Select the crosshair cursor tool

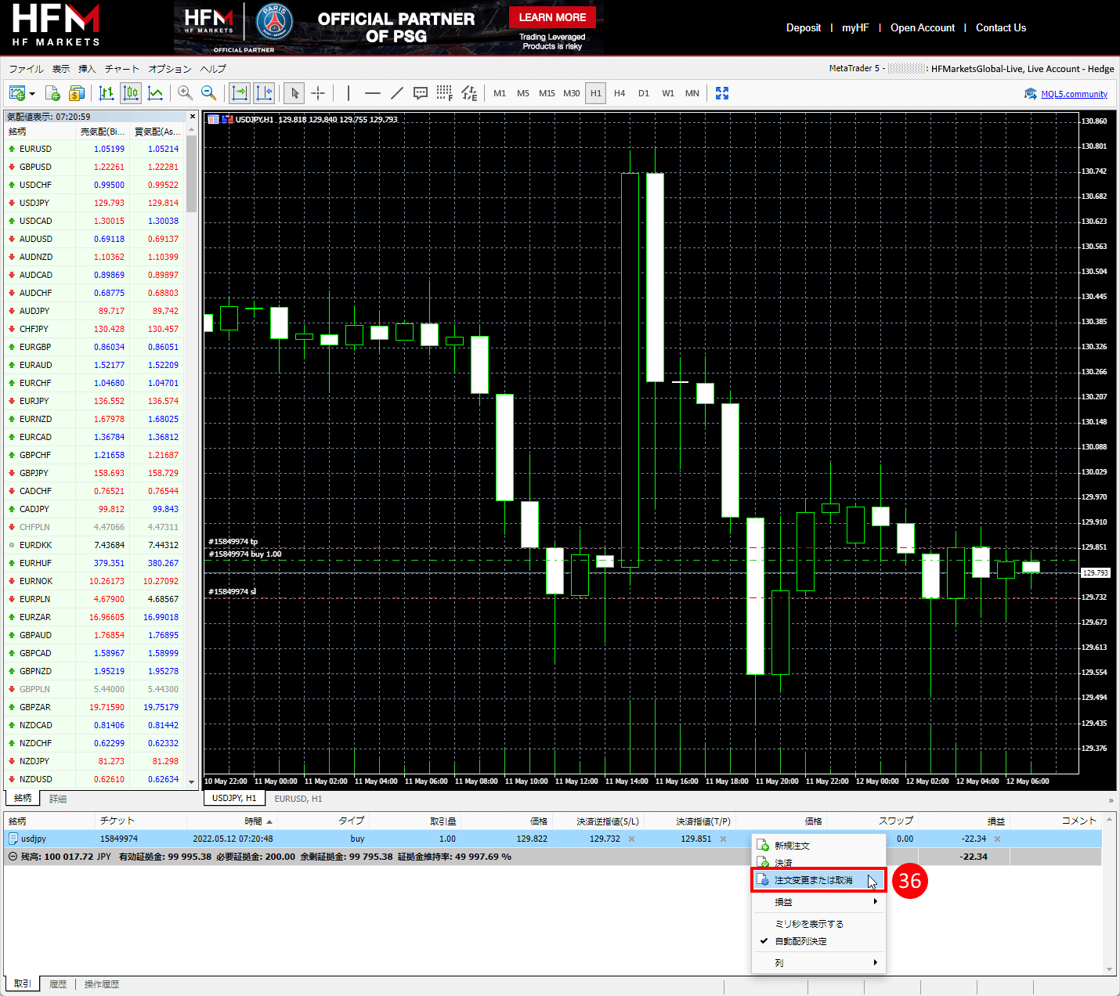click(x=318, y=93)
